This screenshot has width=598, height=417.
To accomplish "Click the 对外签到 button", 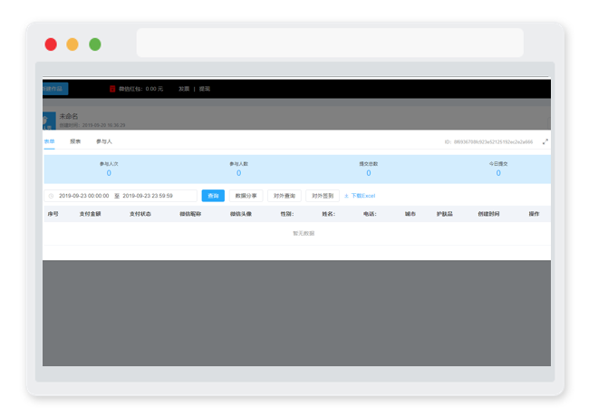I will coord(323,196).
